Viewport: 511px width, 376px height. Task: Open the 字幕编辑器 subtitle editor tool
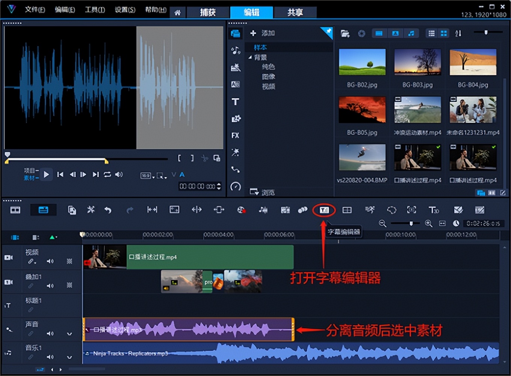pos(324,210)
